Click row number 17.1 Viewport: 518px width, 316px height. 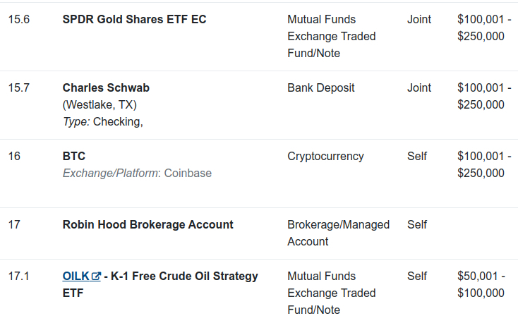click(19, 276)
